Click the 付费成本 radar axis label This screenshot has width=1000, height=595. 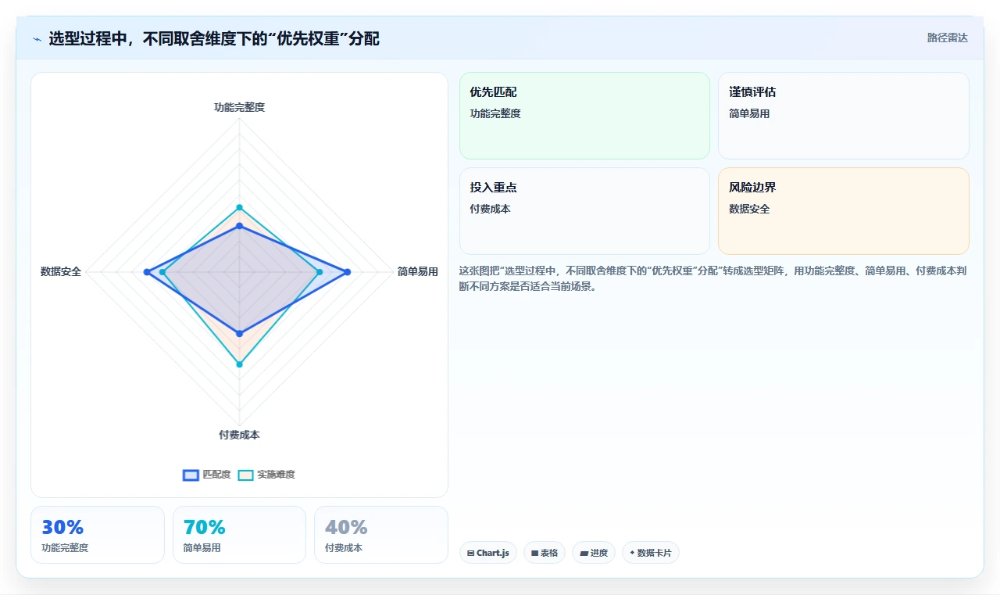pyautogui.click(x=240, y=435)
